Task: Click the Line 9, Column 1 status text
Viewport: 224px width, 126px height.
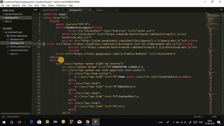Action: click(x=13, y=117)
